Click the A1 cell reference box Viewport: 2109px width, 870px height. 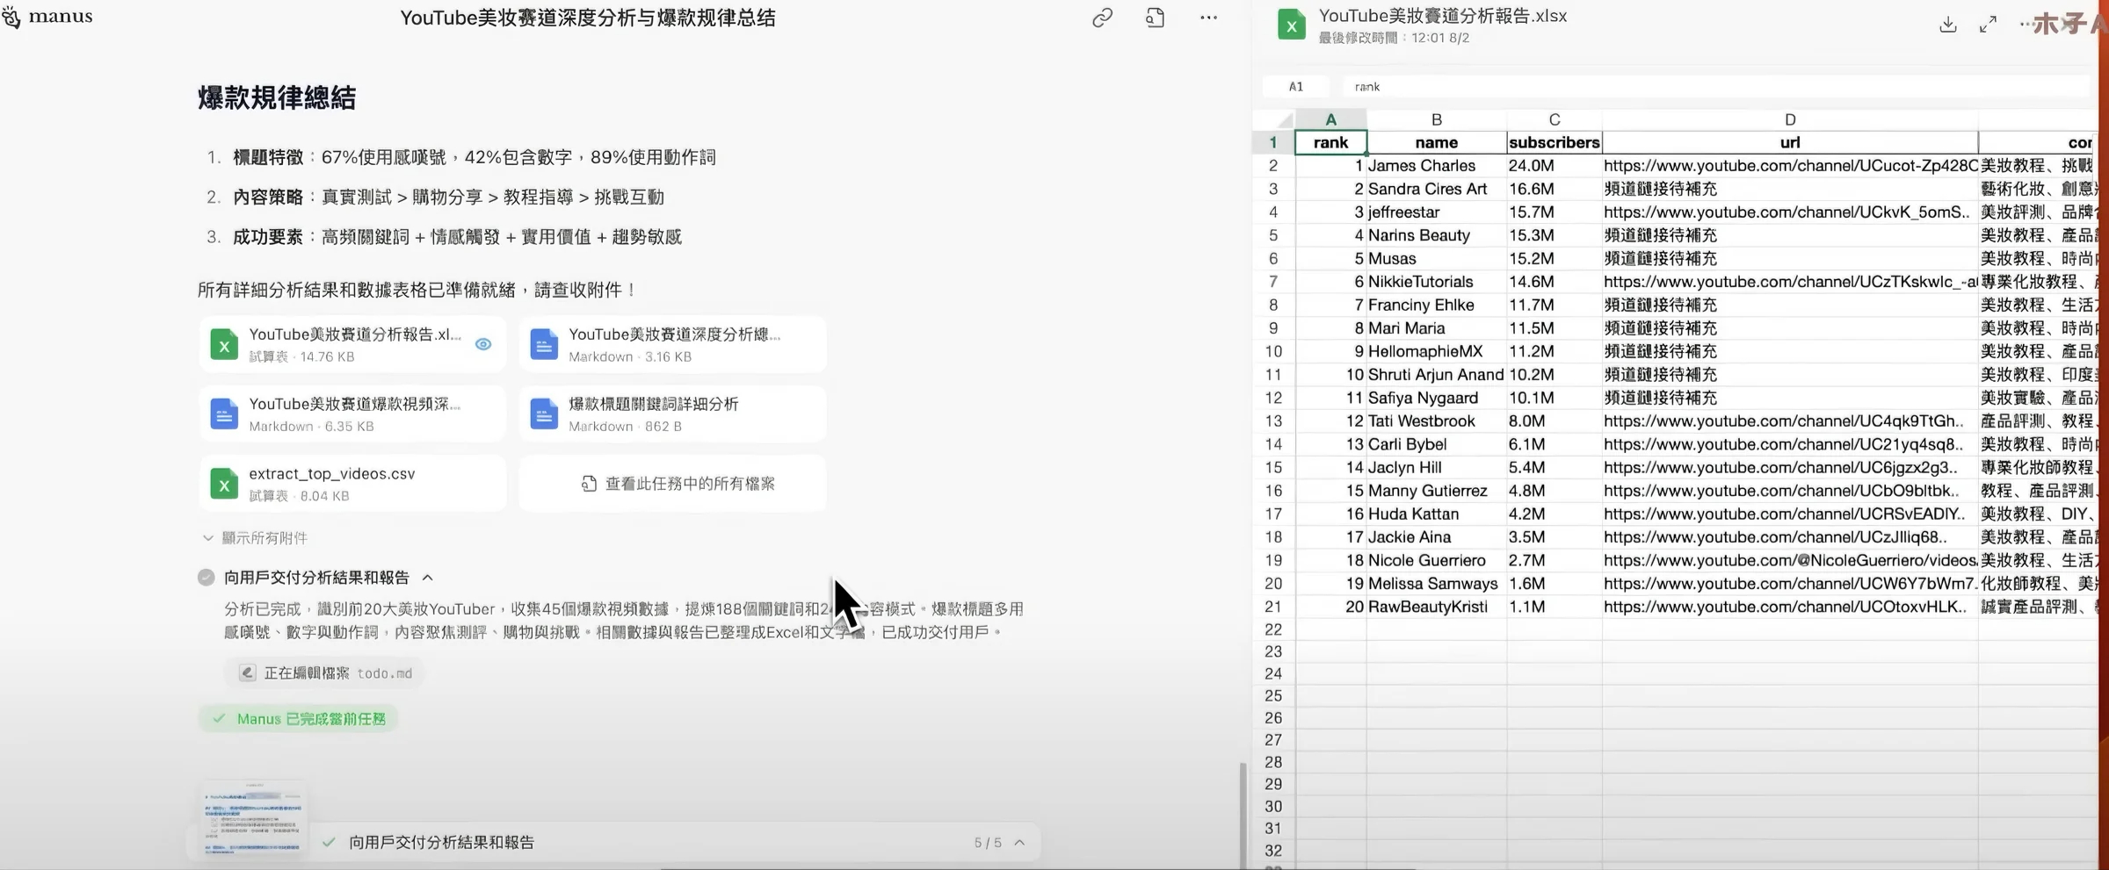[x=1296, y=87]
